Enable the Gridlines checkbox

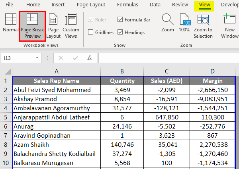(x=91, y=32)
